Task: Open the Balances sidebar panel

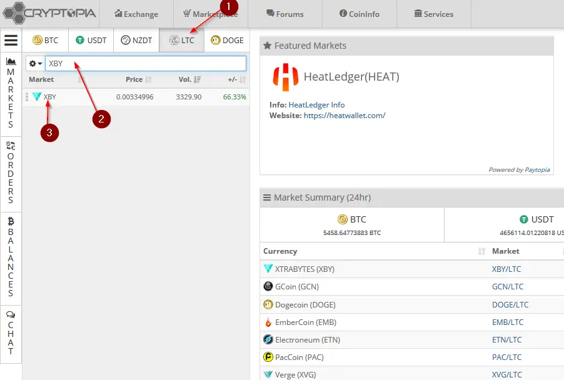Action: [x=11, y=257]
